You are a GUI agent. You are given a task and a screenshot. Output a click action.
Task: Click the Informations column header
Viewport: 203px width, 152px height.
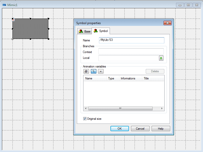(130, 78)
